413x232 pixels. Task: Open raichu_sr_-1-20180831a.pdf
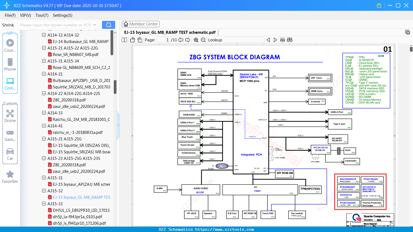(x=78, y=132)
